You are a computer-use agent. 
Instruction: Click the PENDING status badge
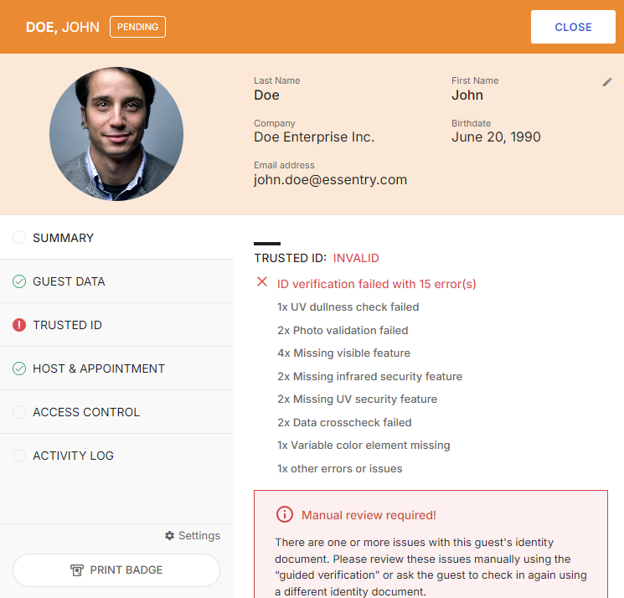(x=137, y=27)
